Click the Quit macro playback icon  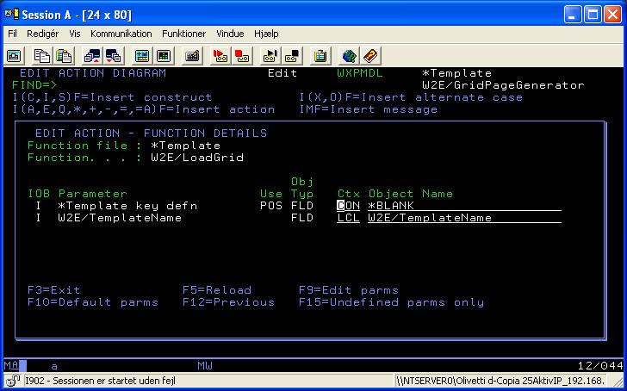click(291, 56)
